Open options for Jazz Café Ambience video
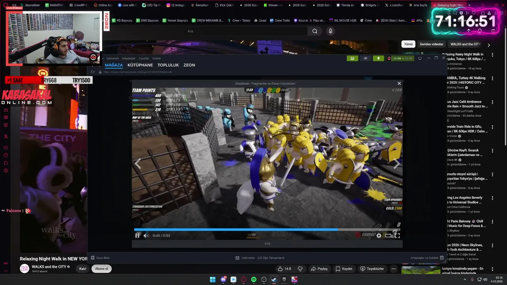 492,103
